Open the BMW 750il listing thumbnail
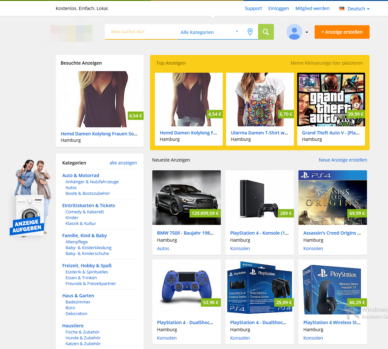This screenshot has height=349, width=388. tap(186, 197)
